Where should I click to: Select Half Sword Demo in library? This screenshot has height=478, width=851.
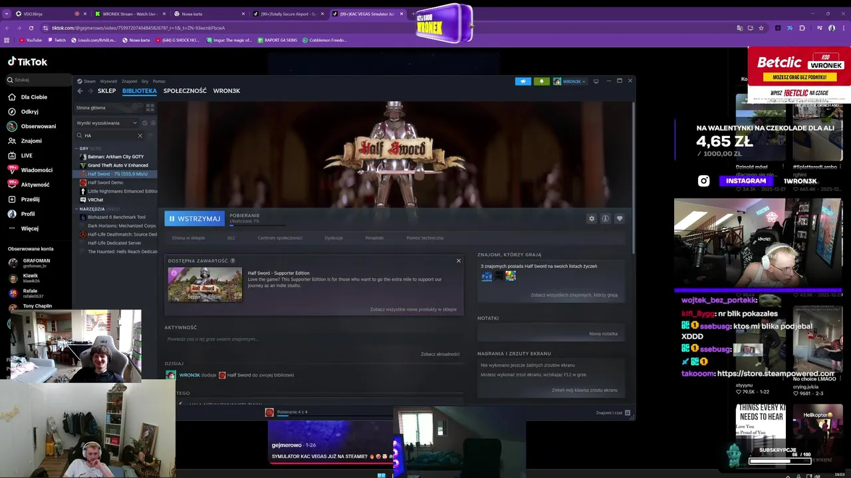click(x=105, y=183)
